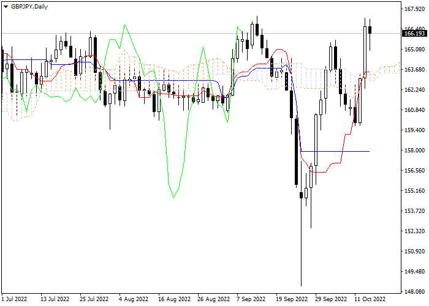The height and width of the screenshot is (306, 429).
Task: Click the 150.920 price axis label
Action: click(414, 252)
